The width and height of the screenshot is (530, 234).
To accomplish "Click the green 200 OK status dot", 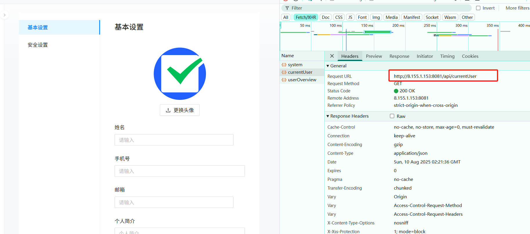I will [x=396, y=91].
